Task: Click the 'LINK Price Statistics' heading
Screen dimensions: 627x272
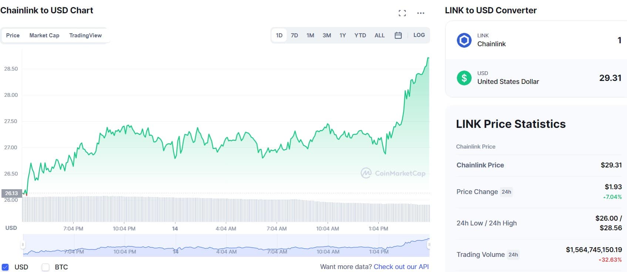Action: [x=511, y=124]
